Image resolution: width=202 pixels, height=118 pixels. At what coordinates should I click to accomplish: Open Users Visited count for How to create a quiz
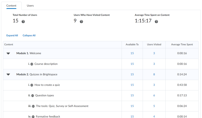click(x=154, y=85)
